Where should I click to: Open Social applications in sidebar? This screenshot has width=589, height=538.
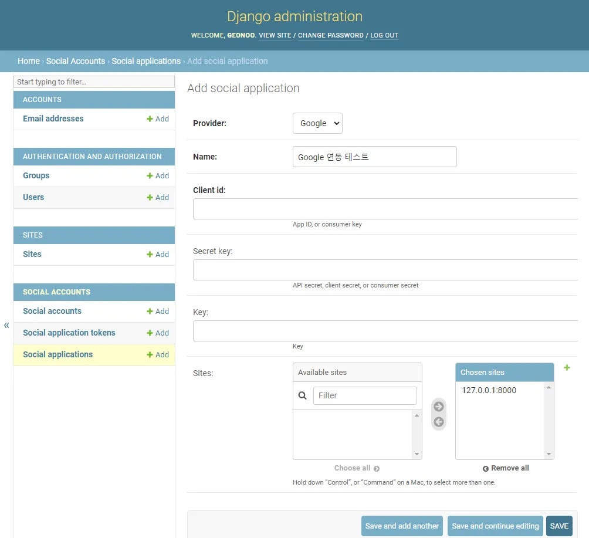(57, 354)
